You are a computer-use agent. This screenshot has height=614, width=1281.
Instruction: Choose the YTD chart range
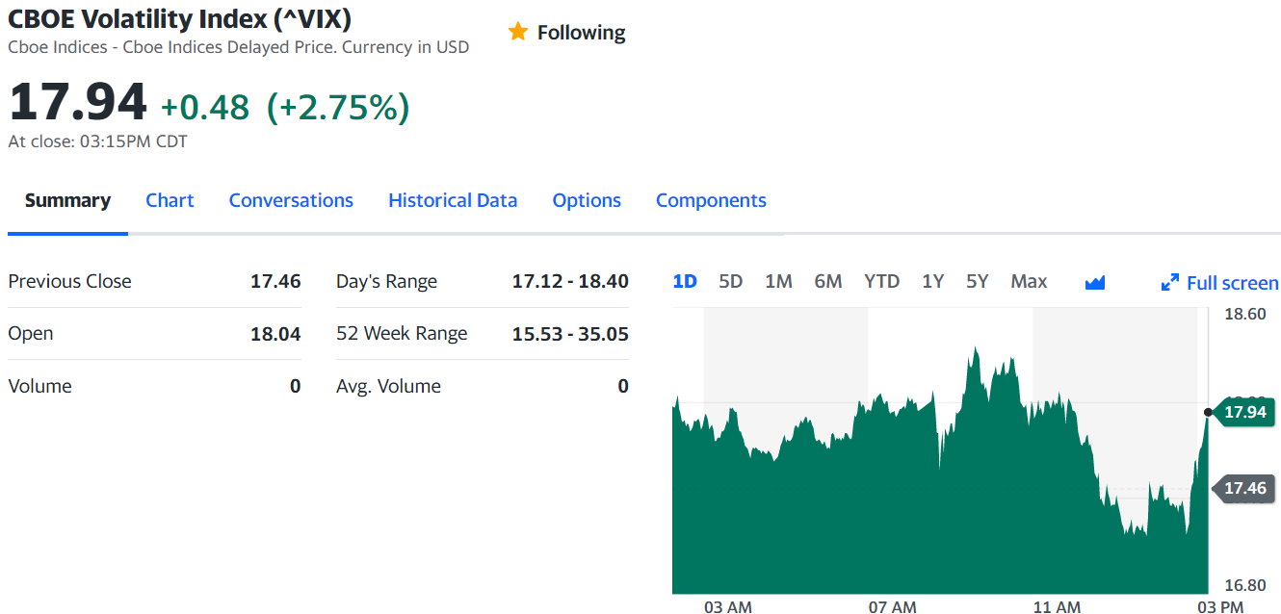(881, 281)
